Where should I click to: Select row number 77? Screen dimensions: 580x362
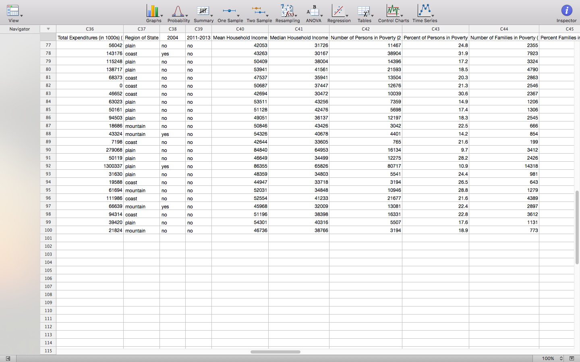pos(48,45)
